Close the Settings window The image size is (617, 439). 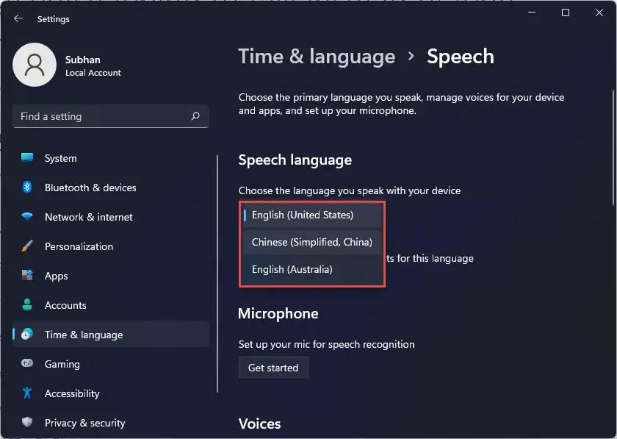[599, 13]
